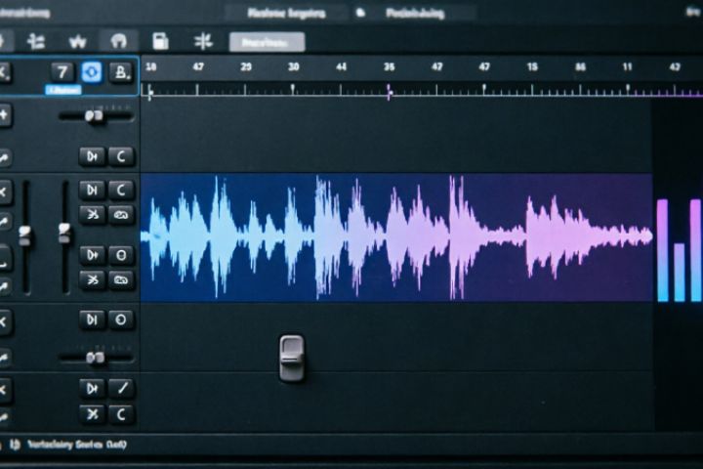Adjust the horizontal pan slider on the first track
The image size is (703, 469).
(95, 116)
